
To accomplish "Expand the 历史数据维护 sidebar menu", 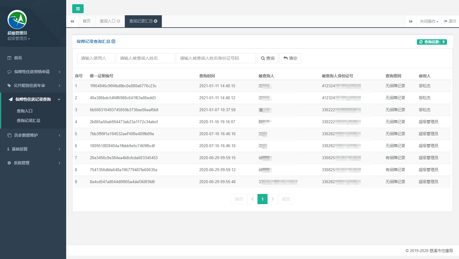I will pos(33,135).
